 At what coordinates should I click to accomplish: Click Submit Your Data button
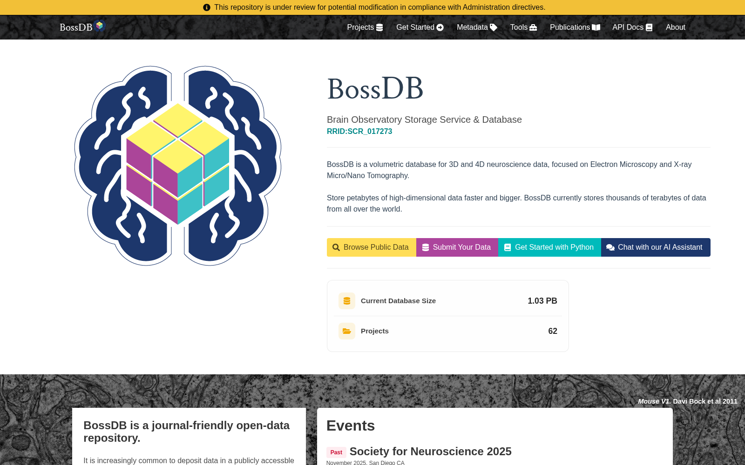click(457, 247)
